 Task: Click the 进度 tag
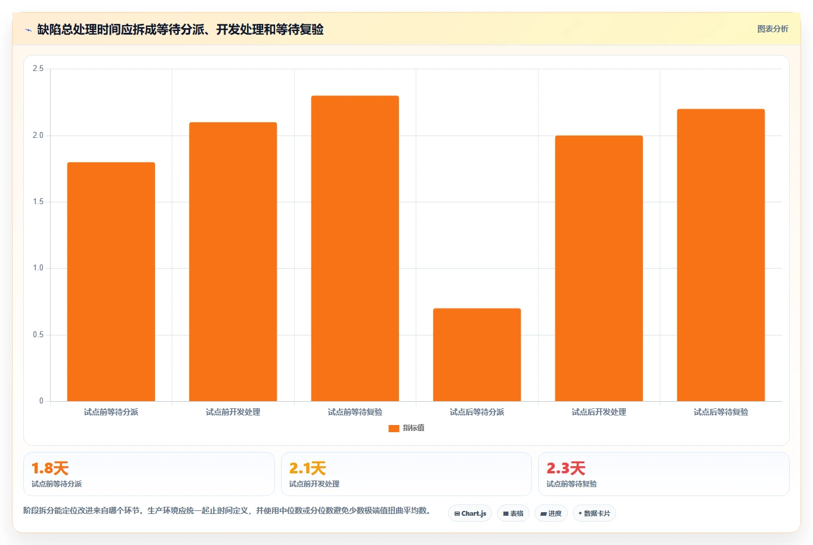[551, 513]
